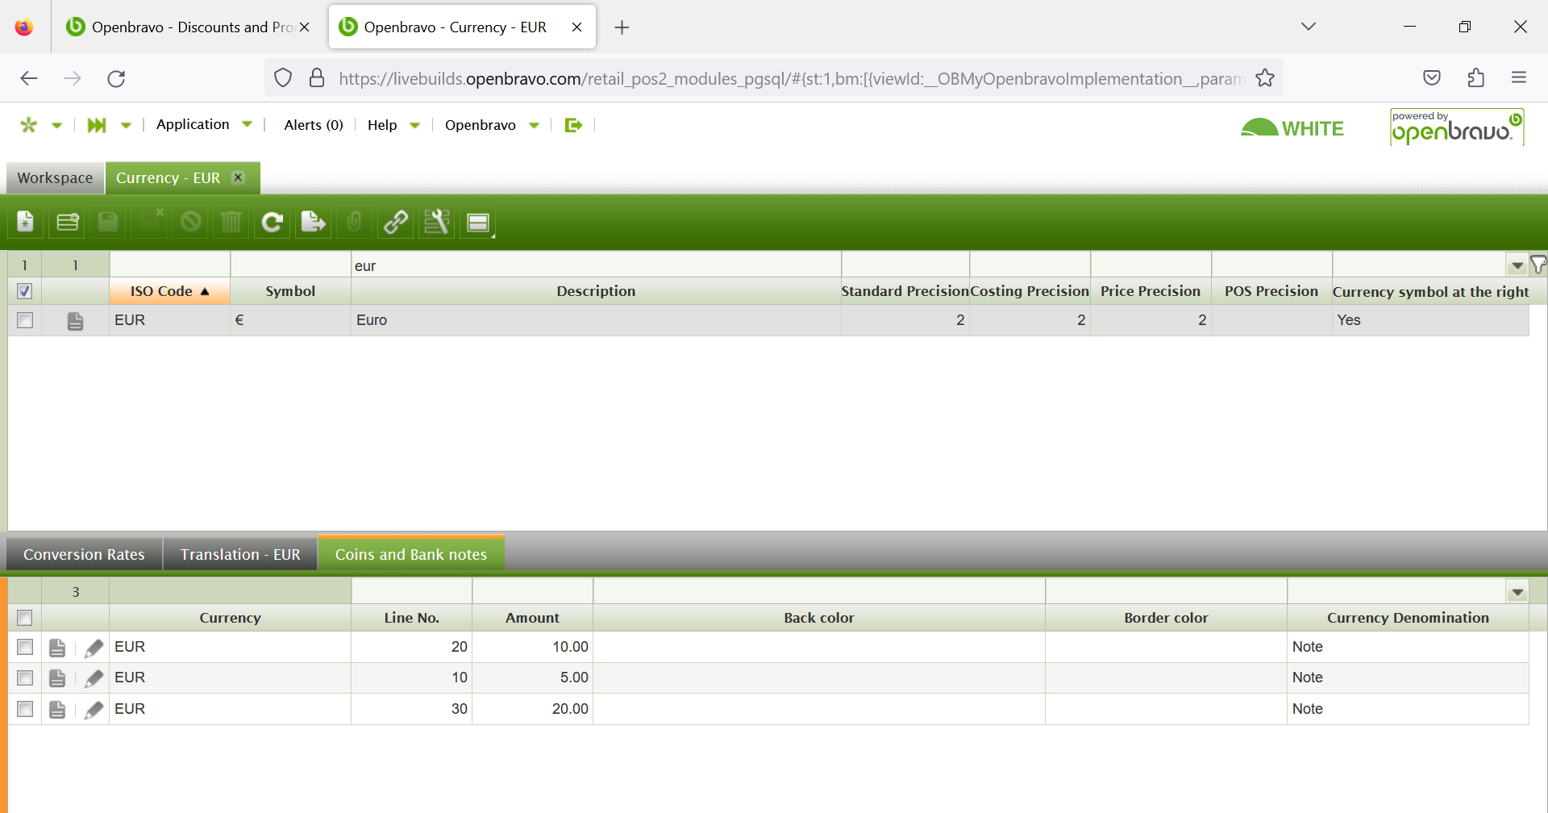Open a new browser tab
Viewport: 1548px width, 813px height.
[x=622, y=27]
